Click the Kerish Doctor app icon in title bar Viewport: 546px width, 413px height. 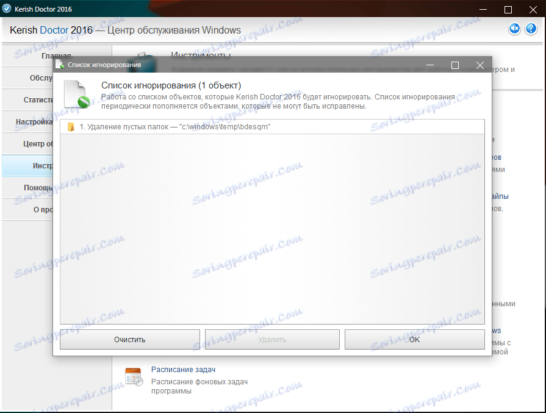coord(7,9)
